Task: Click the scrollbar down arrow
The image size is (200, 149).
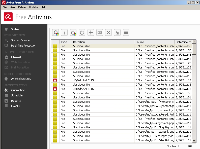Action: [194, 141]
